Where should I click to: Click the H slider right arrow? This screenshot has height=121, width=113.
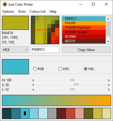[x=109, y=80]
